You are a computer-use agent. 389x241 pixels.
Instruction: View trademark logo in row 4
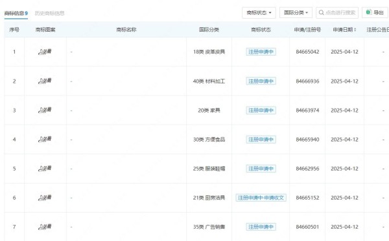click(45, 139)
